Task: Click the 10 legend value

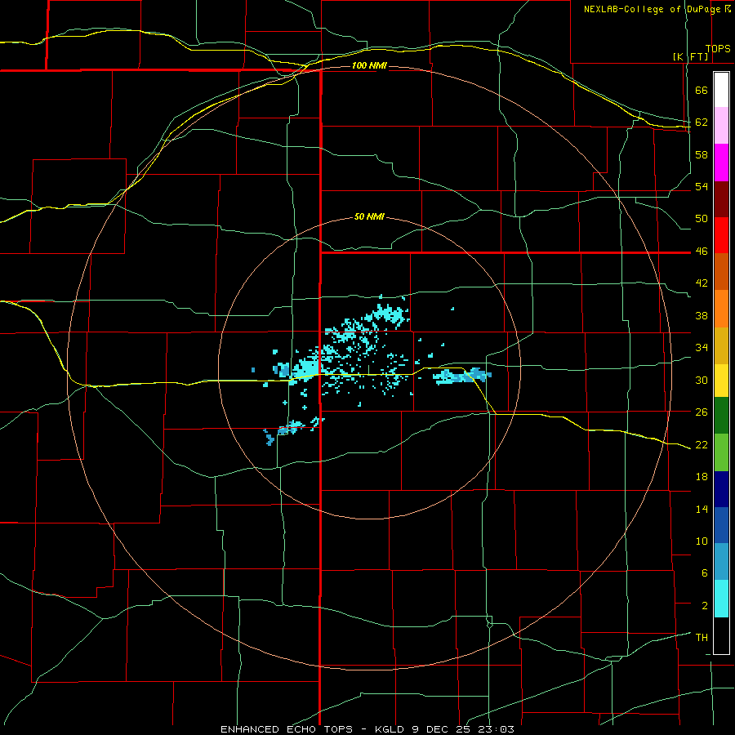Action: tap(702, 541)
